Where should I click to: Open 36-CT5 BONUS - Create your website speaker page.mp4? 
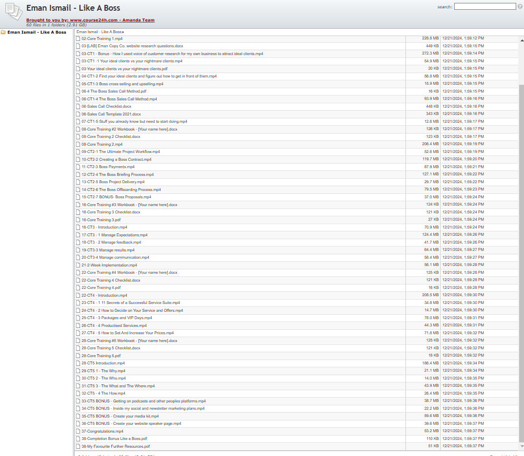(x=131, y=424)
